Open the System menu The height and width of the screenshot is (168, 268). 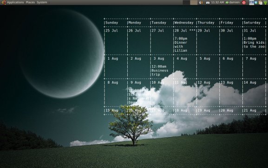[42, 2]
